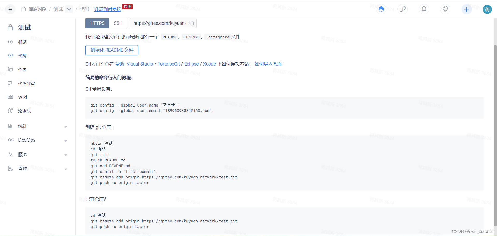The height and width of the screenshot is (236, 497).
Task: Open the TortoiseGit guide link
Action: (169, 64)
